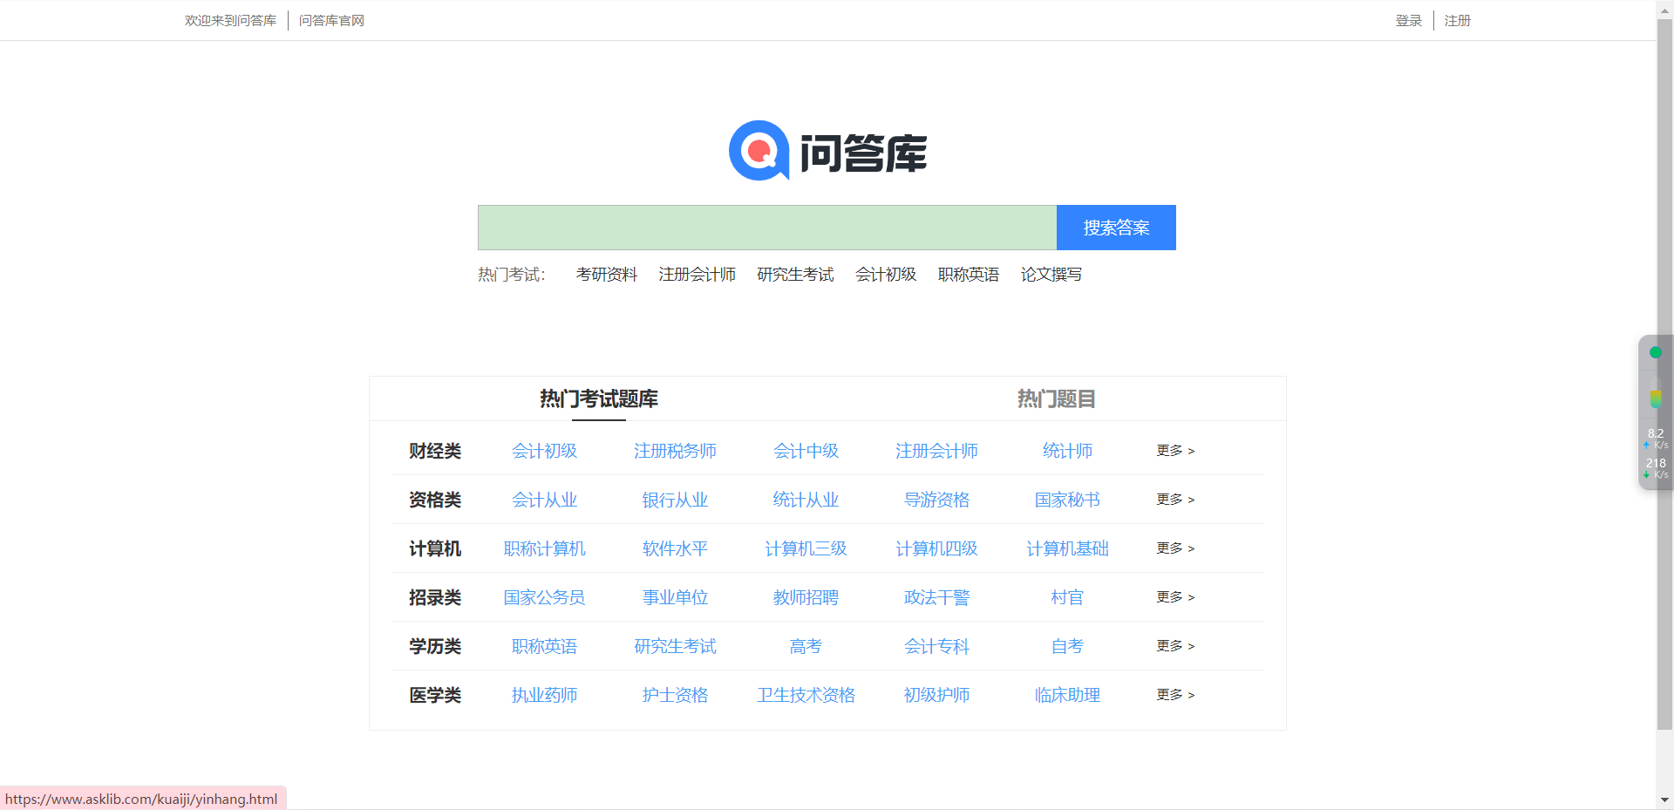Click the 考研资料 hot exam link
The height and width of the screenshot is (810, 1674).
coord(606,275)
